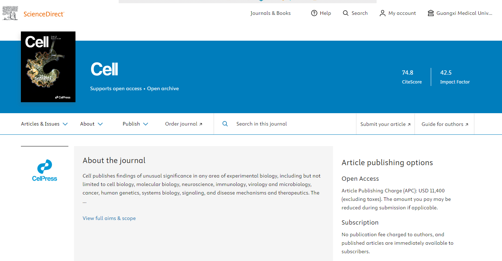
Task: Click the Elsevier tree logo icon
Action: [11, 13]
